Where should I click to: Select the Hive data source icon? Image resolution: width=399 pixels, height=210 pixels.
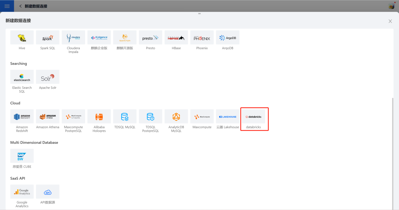(x=22, y=38)
